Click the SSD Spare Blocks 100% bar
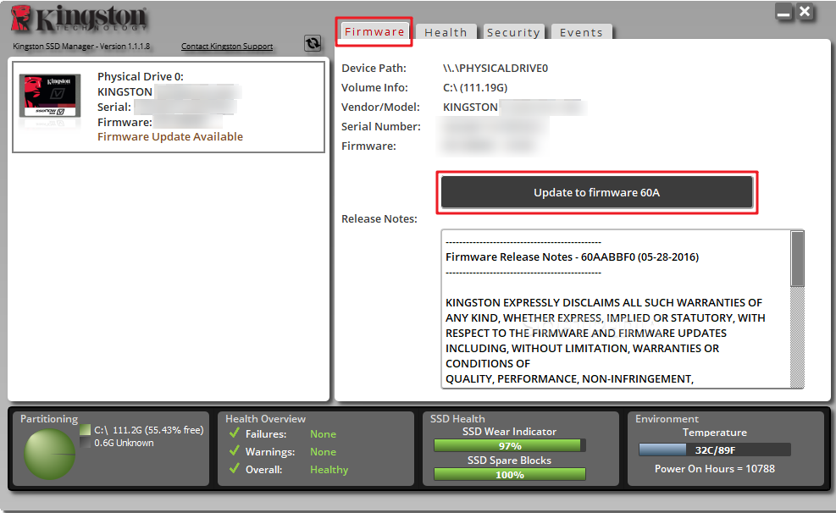 [510, 474]
